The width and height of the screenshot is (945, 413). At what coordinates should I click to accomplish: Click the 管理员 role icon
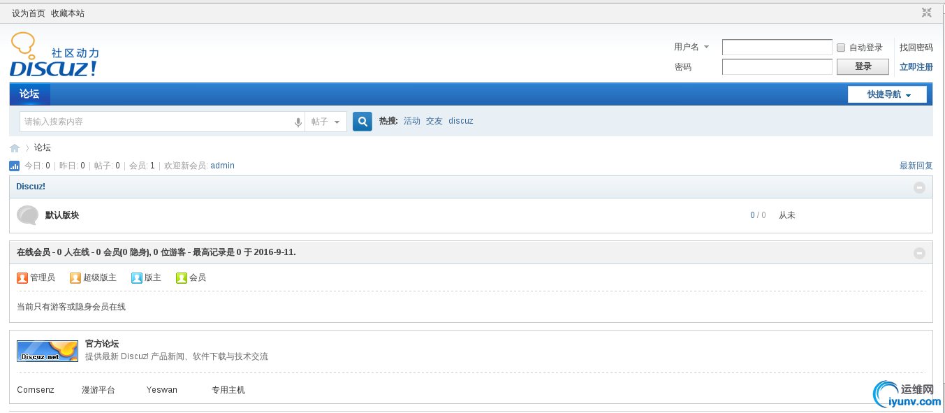[x=22, y=278]
